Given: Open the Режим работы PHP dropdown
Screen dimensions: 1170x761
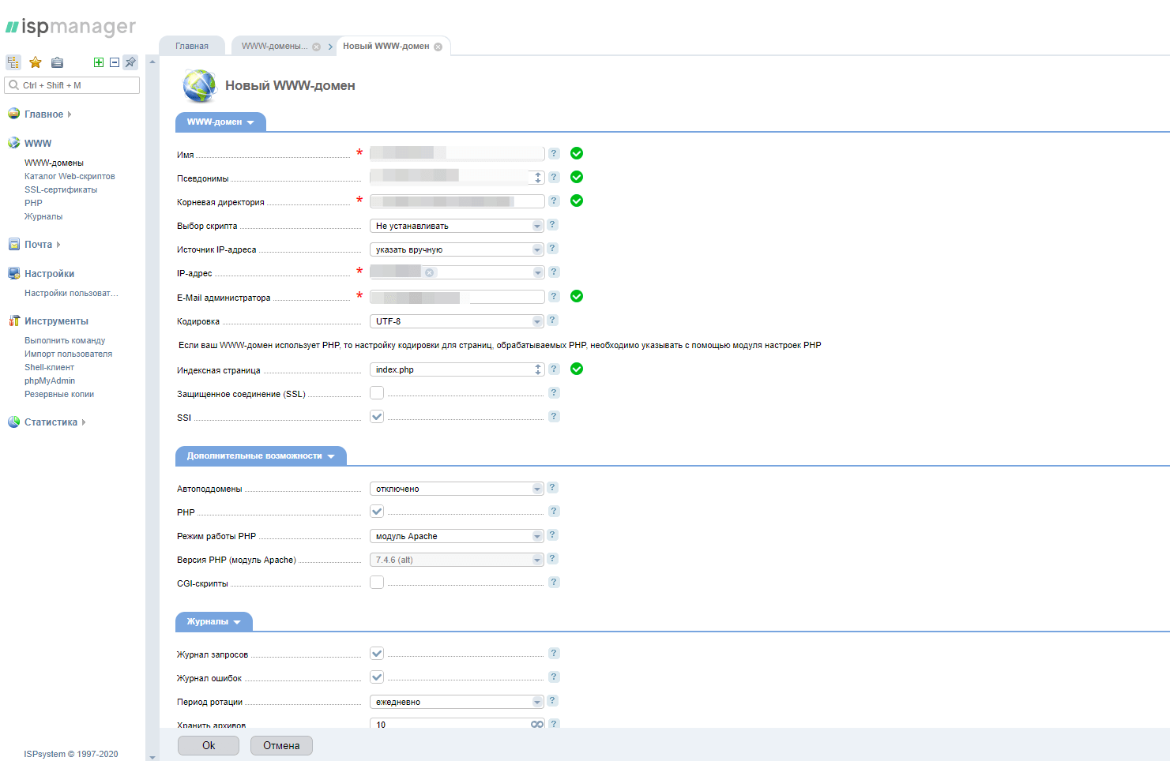Looking at the screenshot, I should (x=457, y=536).
